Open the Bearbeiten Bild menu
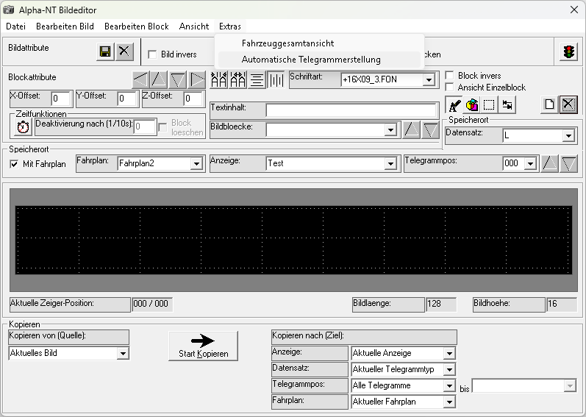The width and height of the screenshot is (586, 417). 65,26
